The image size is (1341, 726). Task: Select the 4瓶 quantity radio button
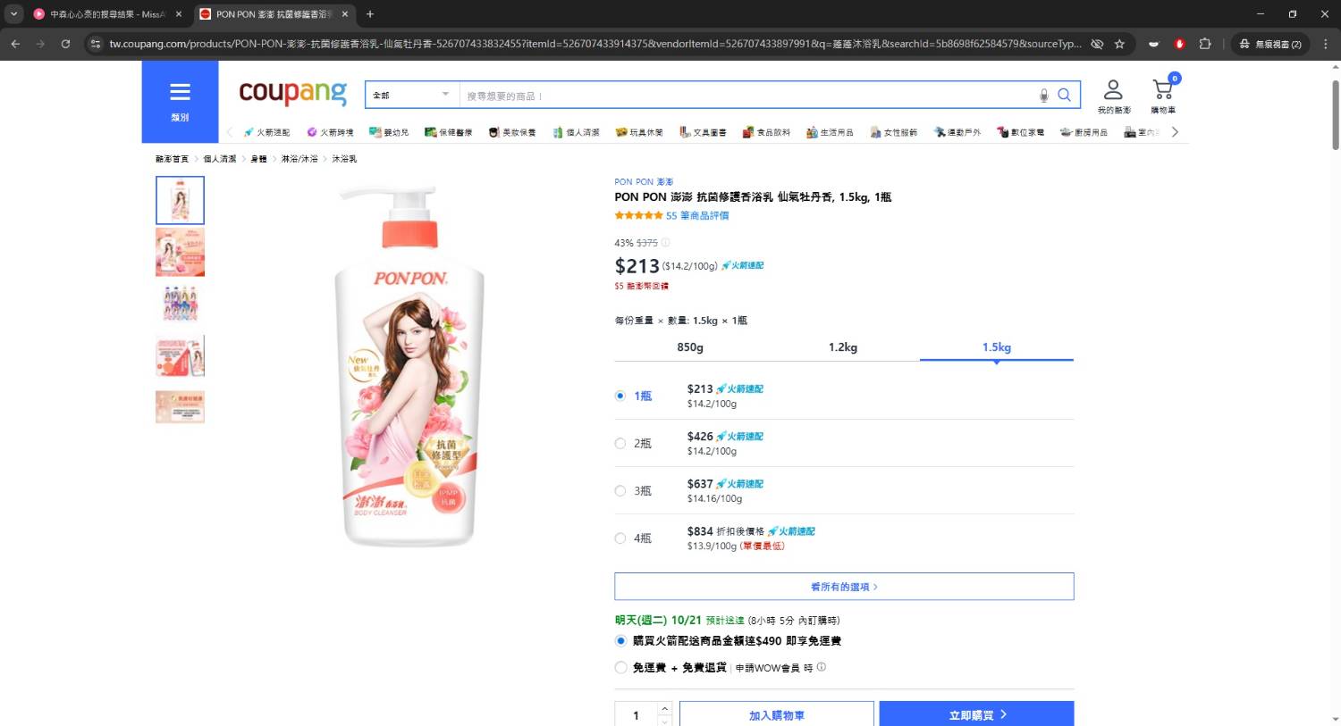620,538
